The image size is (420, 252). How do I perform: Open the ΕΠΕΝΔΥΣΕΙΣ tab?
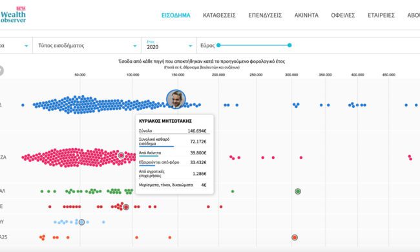coord(265,16)
